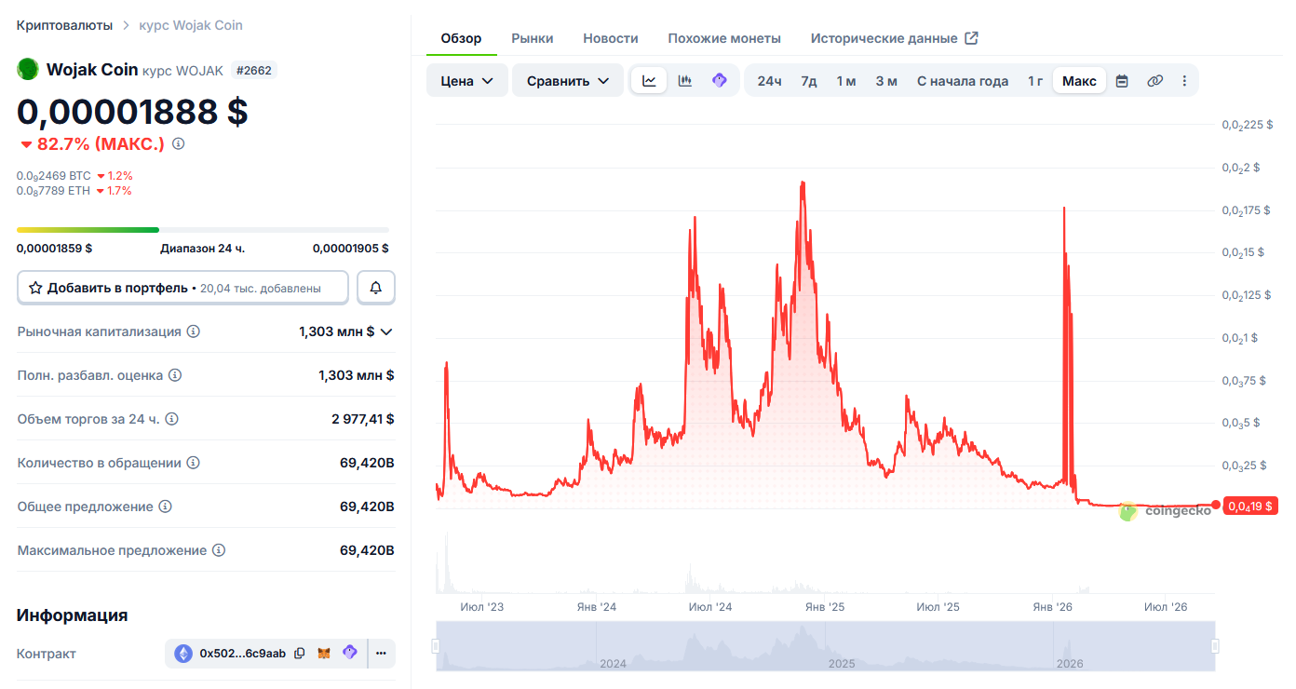
Task: Go to Криптовалюты breadcrumb
Action: (x=64, y=25)
